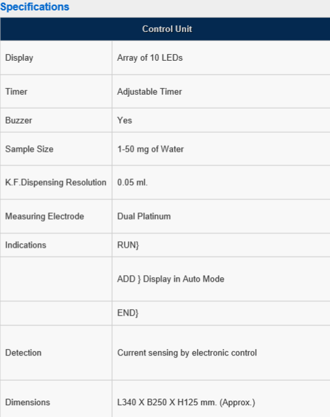
Task: Click the K.F.Dispensing Resolution label
Action: 55,183
